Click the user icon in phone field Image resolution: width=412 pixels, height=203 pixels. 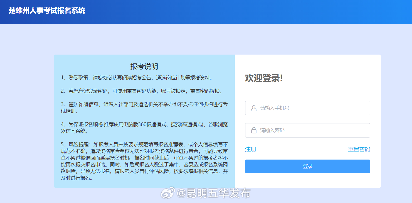point(253,108)
